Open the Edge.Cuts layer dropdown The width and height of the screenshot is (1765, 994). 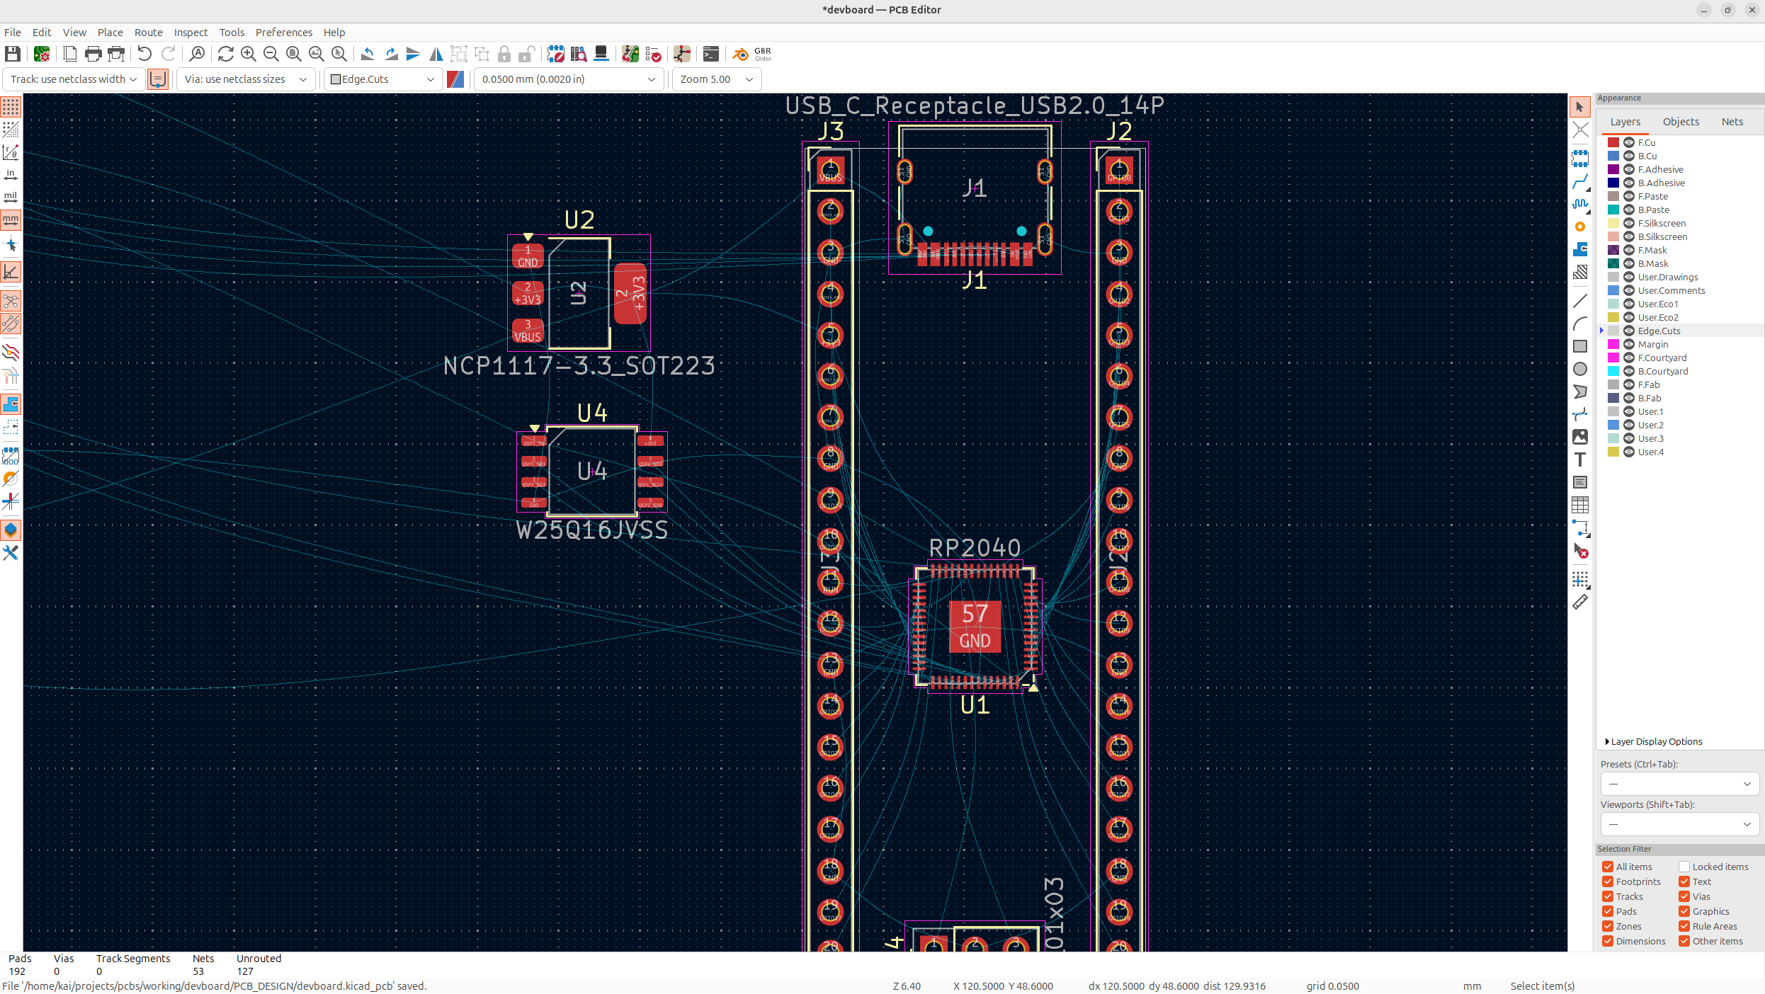[383, 79]
